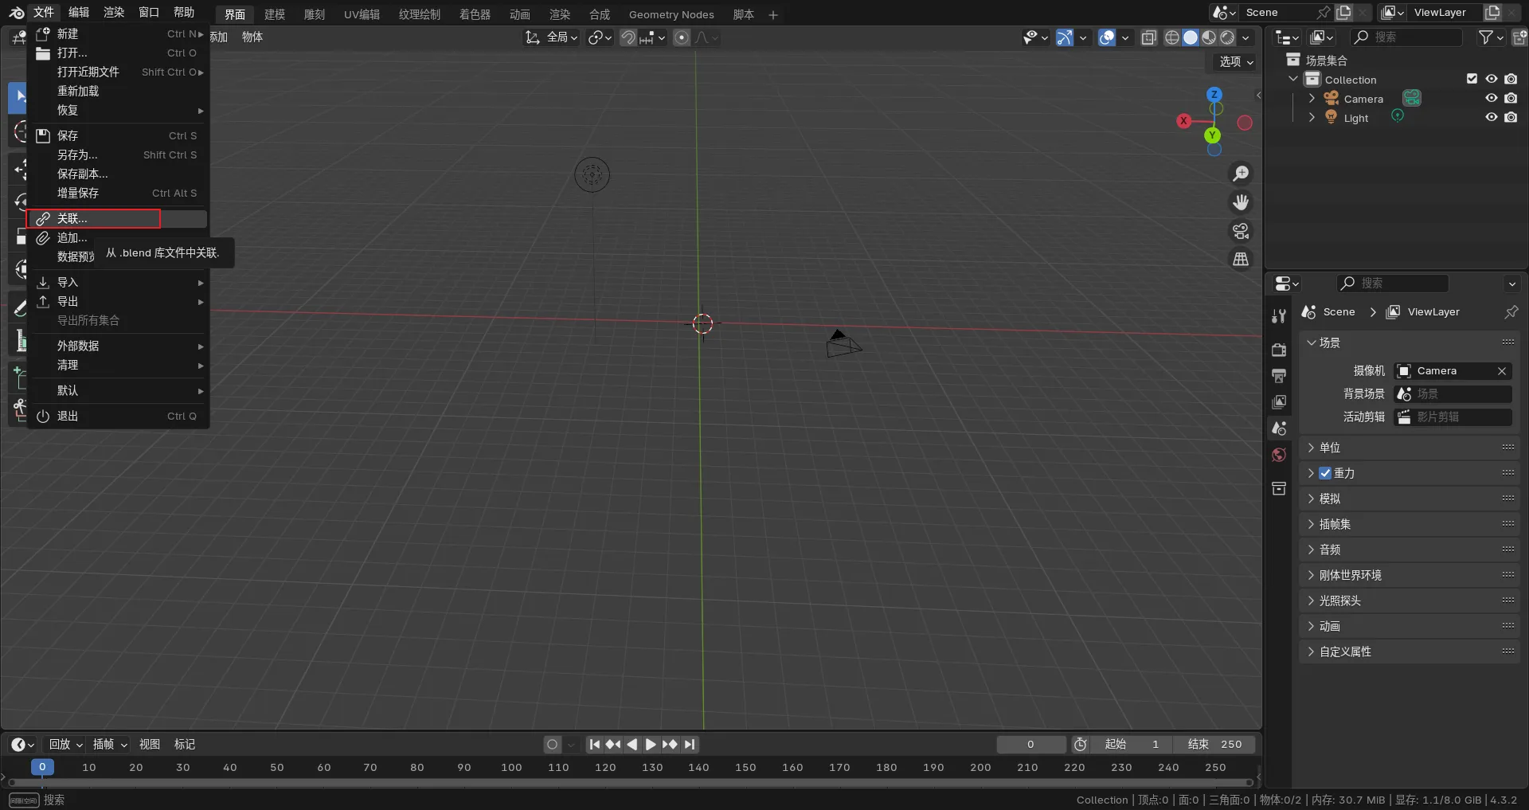Toggle Collection exclude checkbox in outliner
The height and width of the screenshot is (810, 1529).
click(1472, 79)
